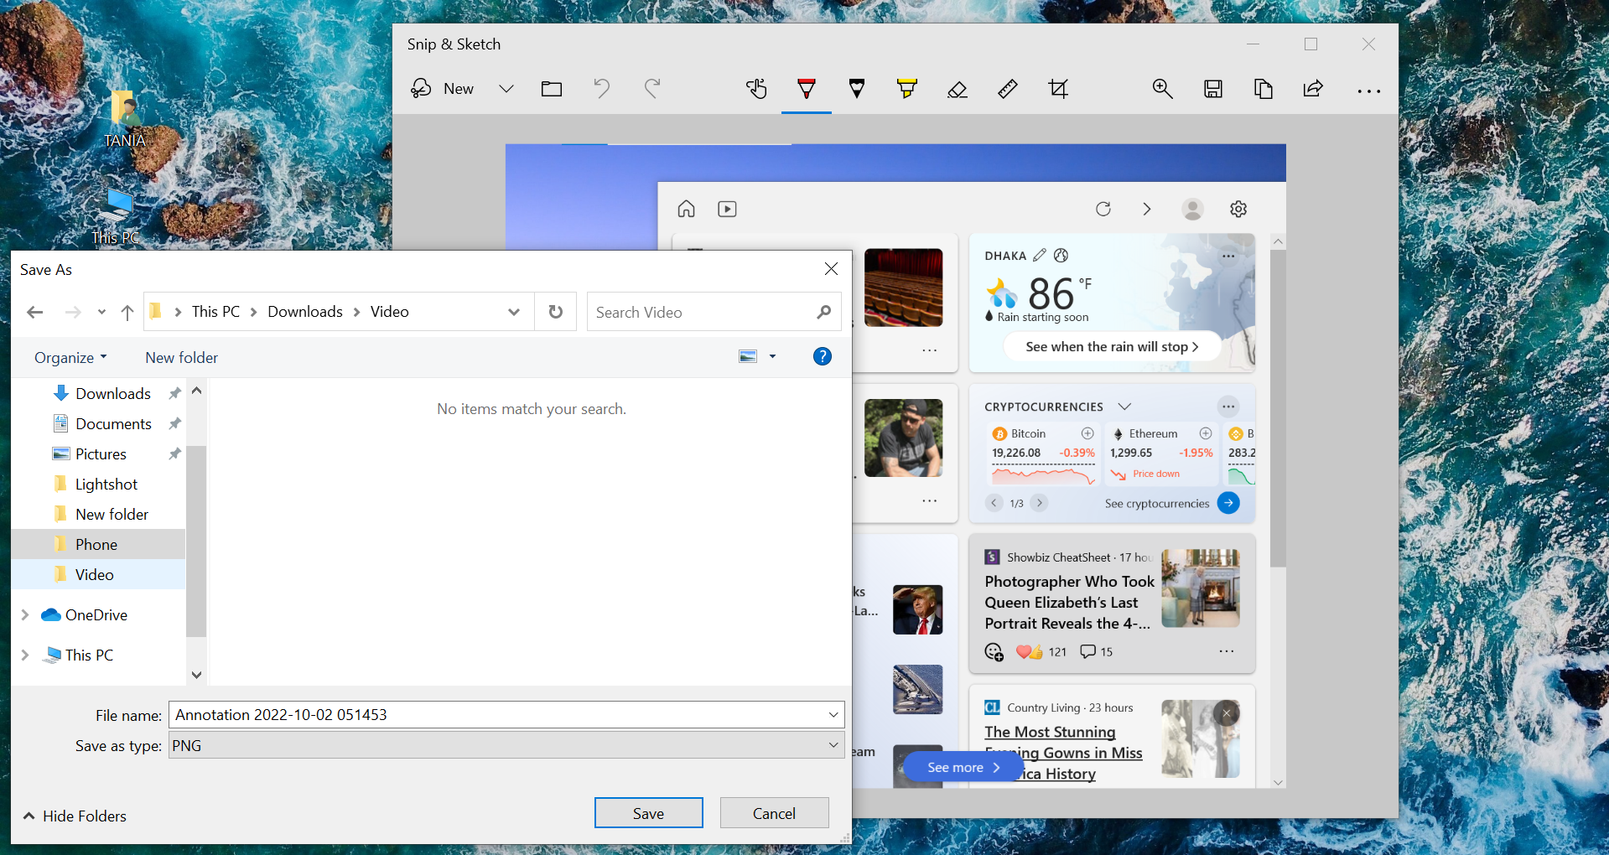The width and height of the screenshot is (1609, 855).
Task: Click the Save as disk icon
Action: 1213,89
